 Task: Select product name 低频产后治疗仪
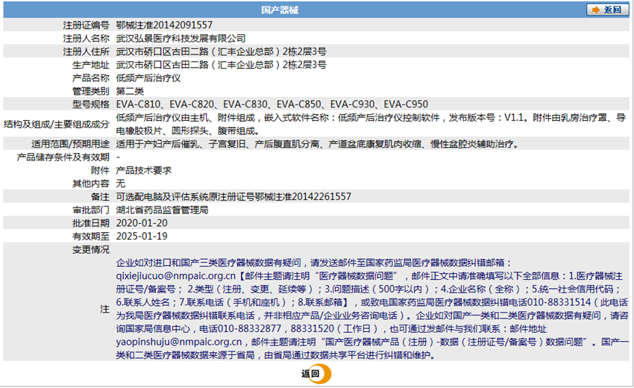tap(148, 78)
